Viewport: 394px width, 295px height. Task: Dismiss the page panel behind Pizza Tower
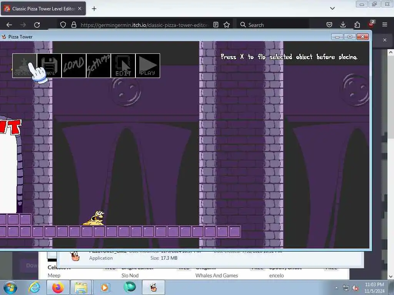(385, 40)
